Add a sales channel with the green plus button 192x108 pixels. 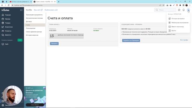20,40
